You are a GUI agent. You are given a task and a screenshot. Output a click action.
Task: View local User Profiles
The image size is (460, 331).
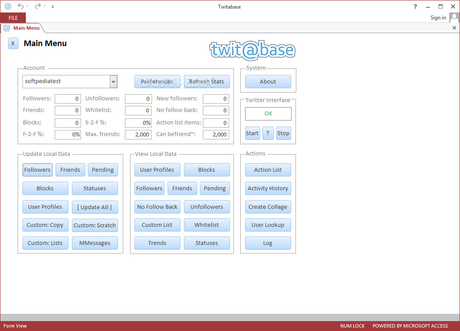(157, 170)
